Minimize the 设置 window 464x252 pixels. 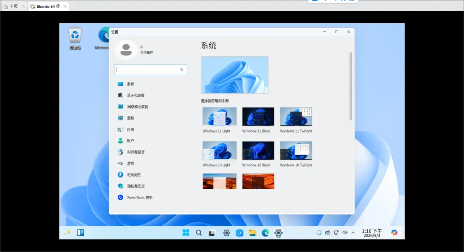(x=325, y=32)
